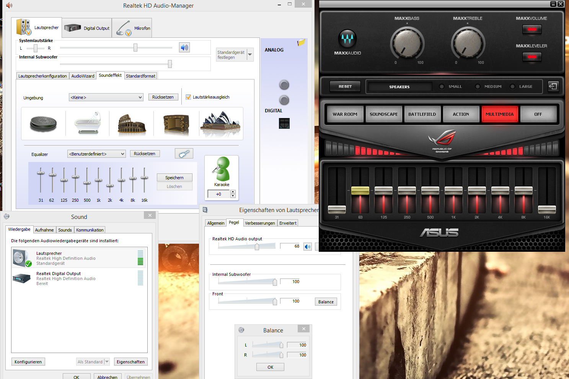This screenshot has width=569, height=379.
Task: Switch to Mikrofon tab
Action: (x=132, y=28)
